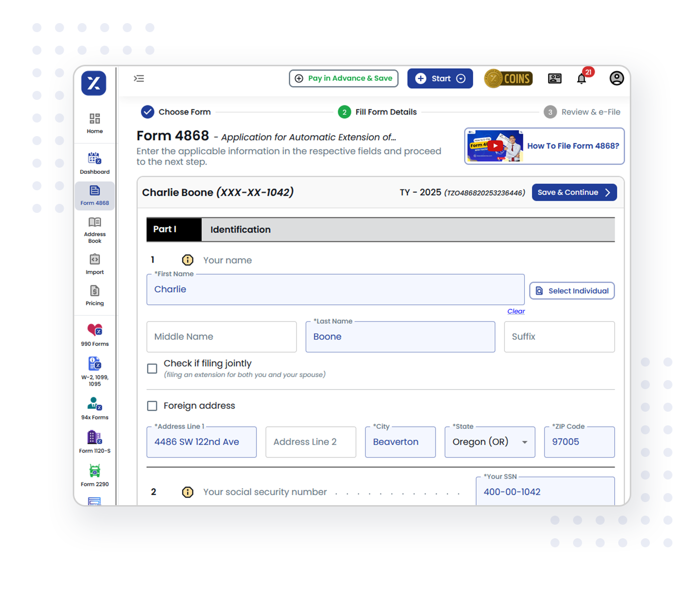The height and width of the screenshot is (595, 689).
Task: Enable the Foreign address checkbox
Action: [152, 406]
